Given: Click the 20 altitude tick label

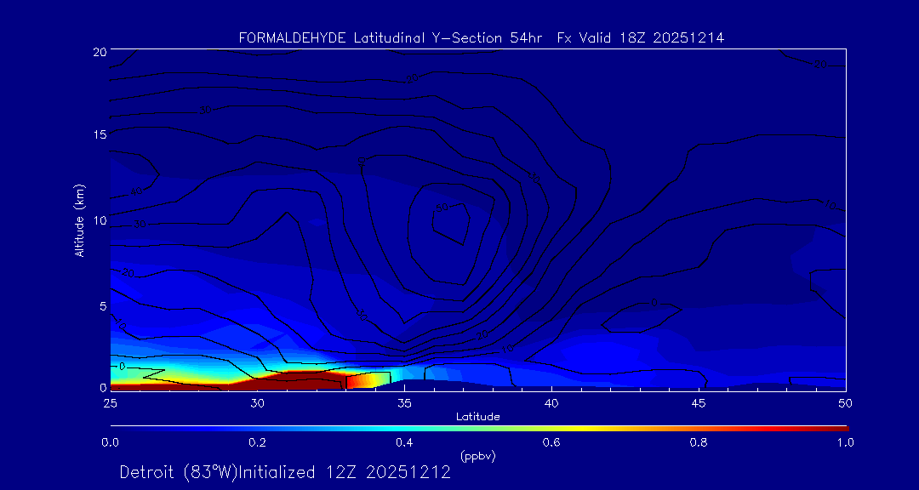Looking at the screenshot, I should (99, 51).
